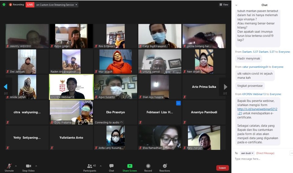Open the Chat icon in toolbar

pos(111,166)
